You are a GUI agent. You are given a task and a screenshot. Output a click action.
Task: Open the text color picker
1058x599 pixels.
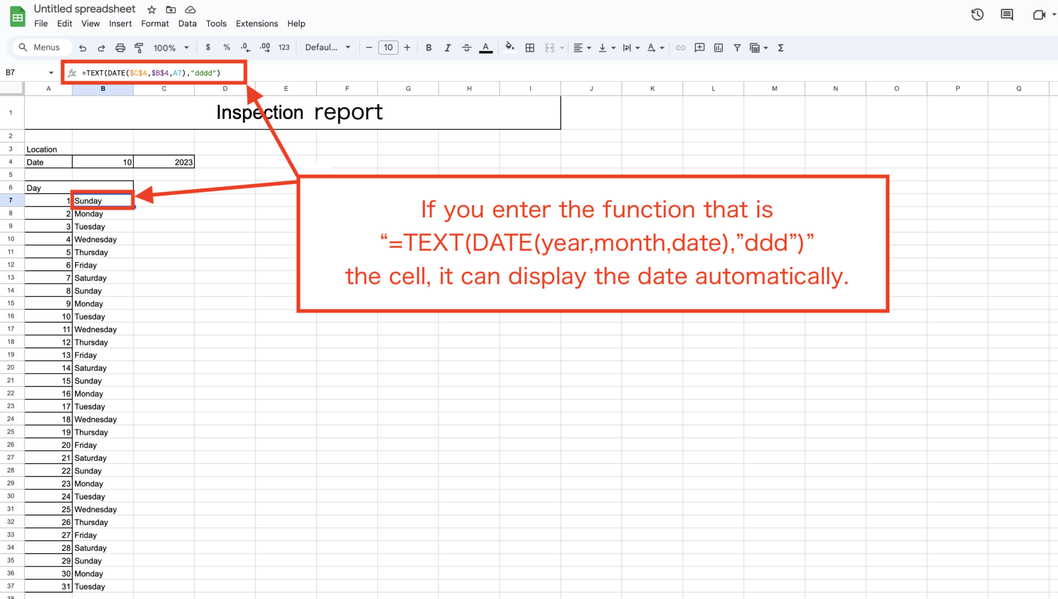(485, 47)
